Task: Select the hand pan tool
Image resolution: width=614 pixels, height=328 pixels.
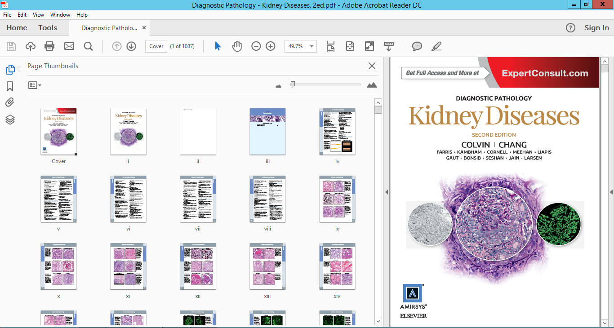Action: coord(237,46)
